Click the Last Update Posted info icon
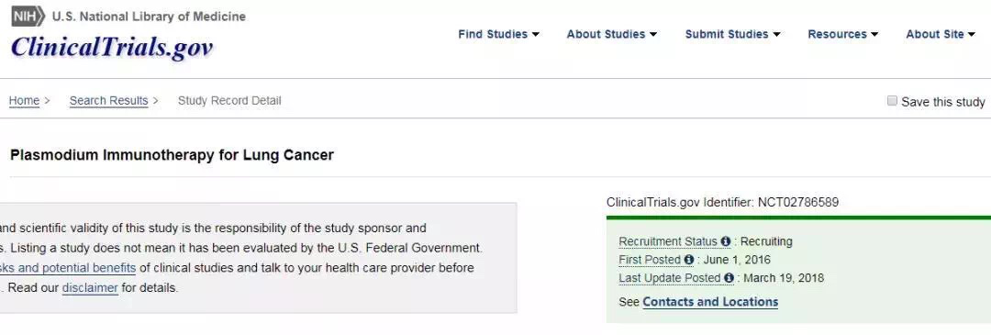This screenshot has width=991, height=335. click(729, 278)
